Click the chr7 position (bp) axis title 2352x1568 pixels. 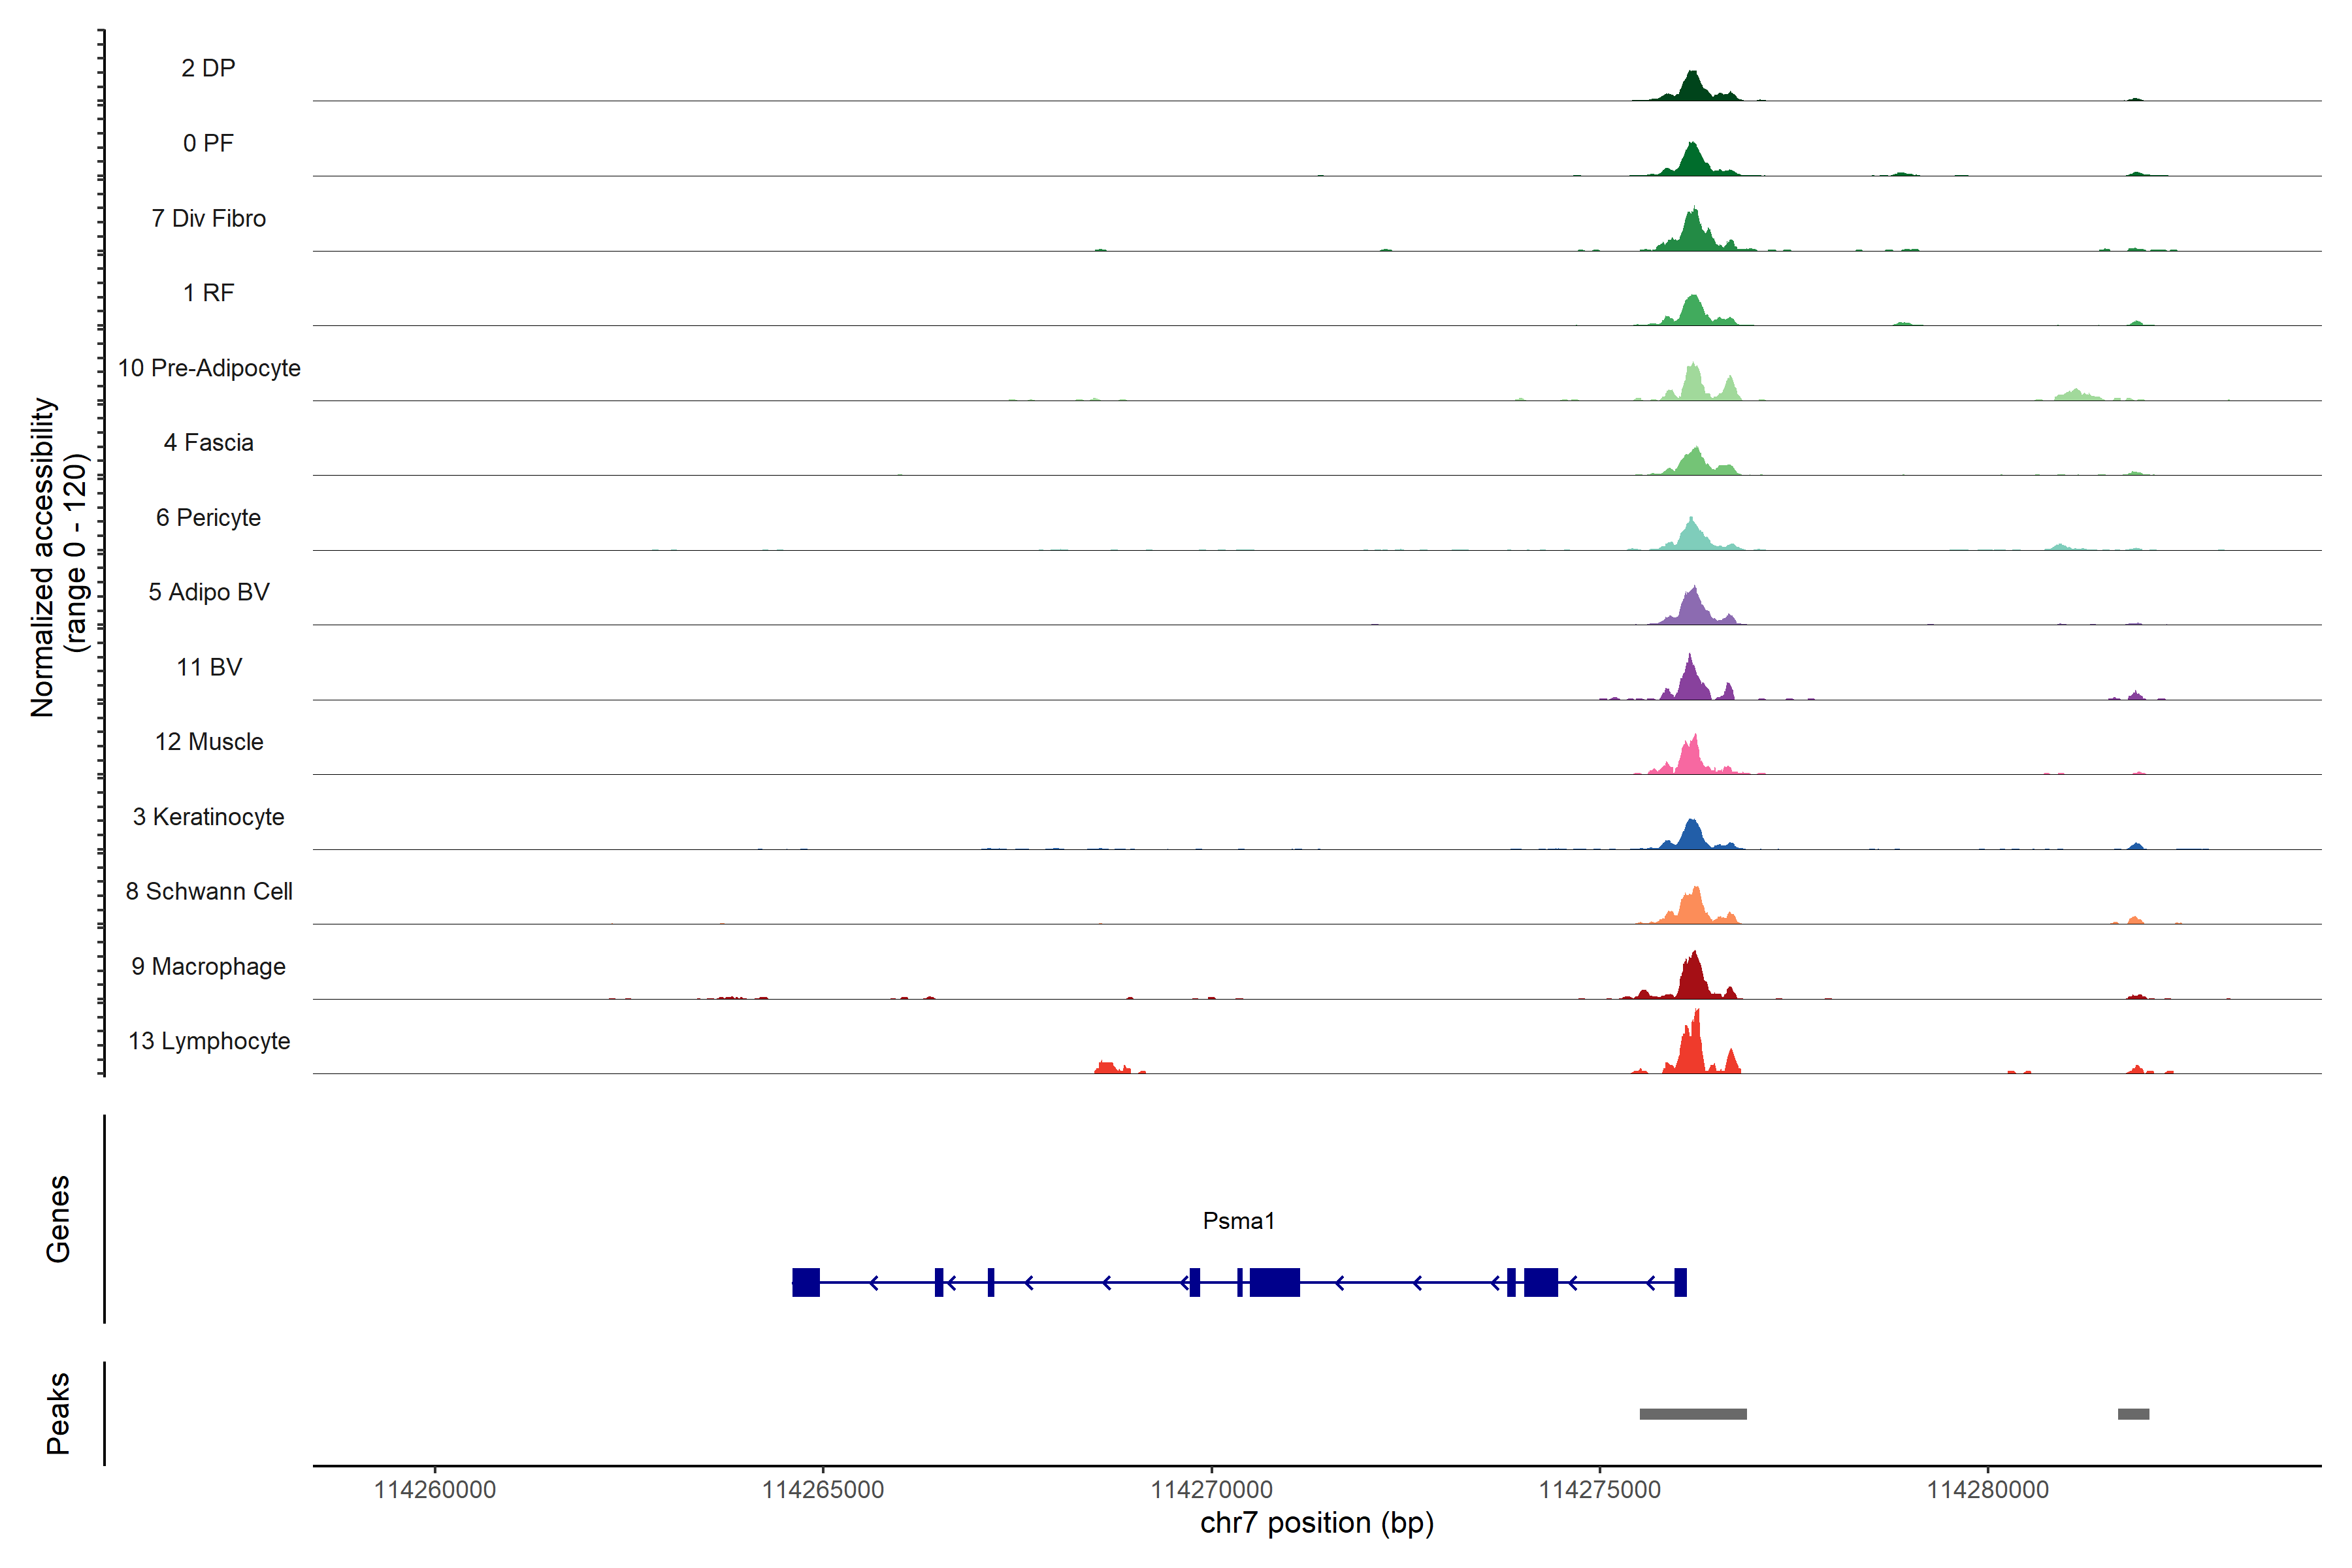1316,1523
